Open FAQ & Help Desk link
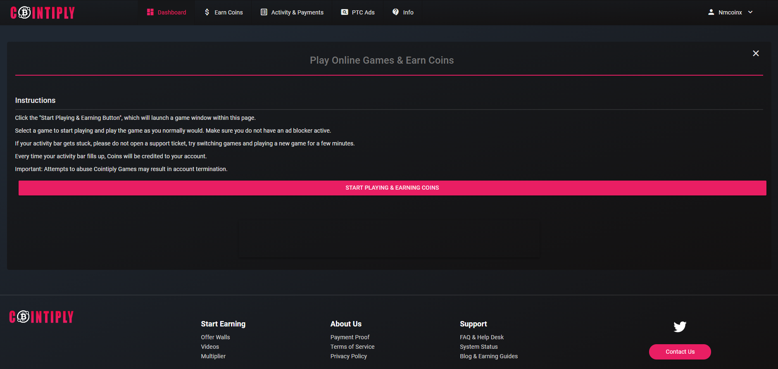Viewport: 778px width, 369px height. pos(482,337)
